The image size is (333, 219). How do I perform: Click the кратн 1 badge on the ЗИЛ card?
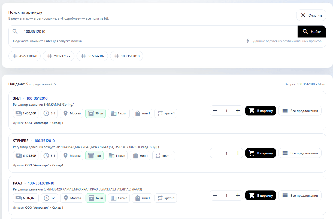166,113
